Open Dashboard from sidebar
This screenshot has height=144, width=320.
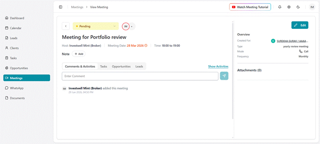[26, 18]
